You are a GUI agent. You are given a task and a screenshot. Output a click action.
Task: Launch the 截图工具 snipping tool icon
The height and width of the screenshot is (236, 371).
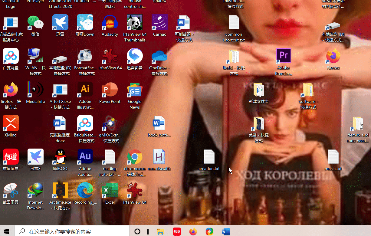[11, 190]
